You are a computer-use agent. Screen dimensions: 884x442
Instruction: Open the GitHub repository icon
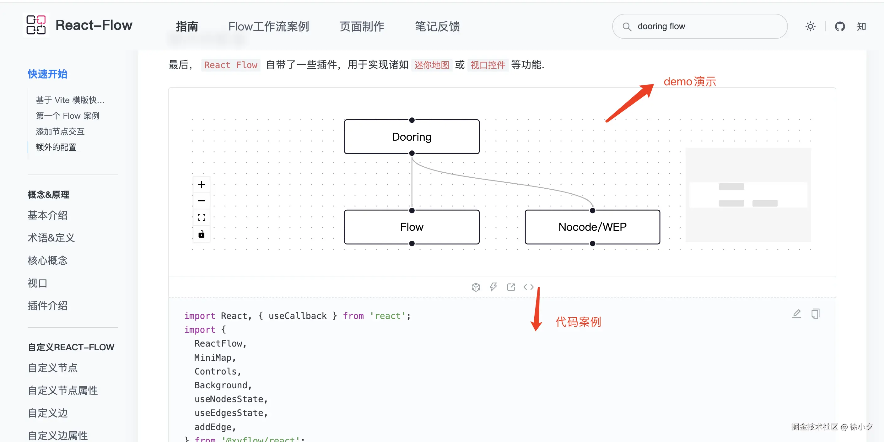tap(839, 26)
